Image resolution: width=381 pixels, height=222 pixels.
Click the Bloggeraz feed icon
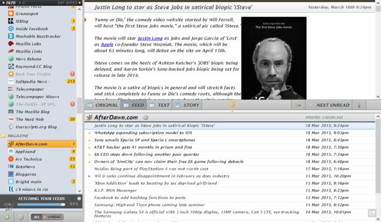coord(11,174)
